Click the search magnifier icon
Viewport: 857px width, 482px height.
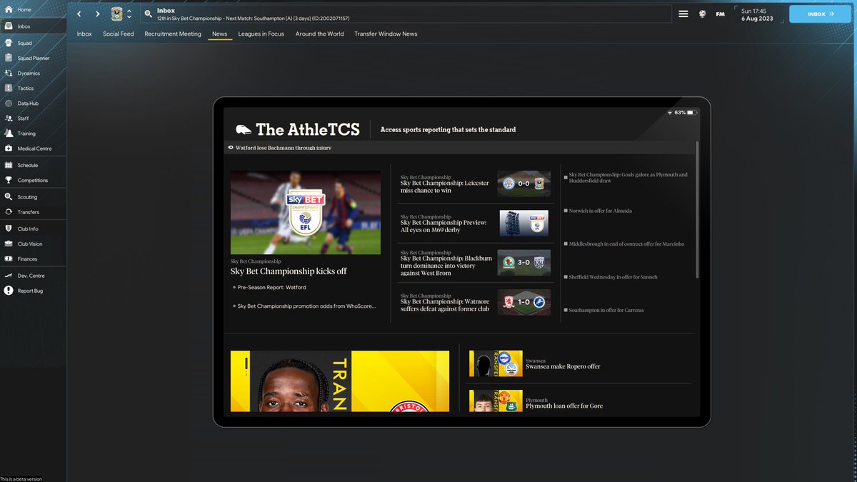point(147,14)
